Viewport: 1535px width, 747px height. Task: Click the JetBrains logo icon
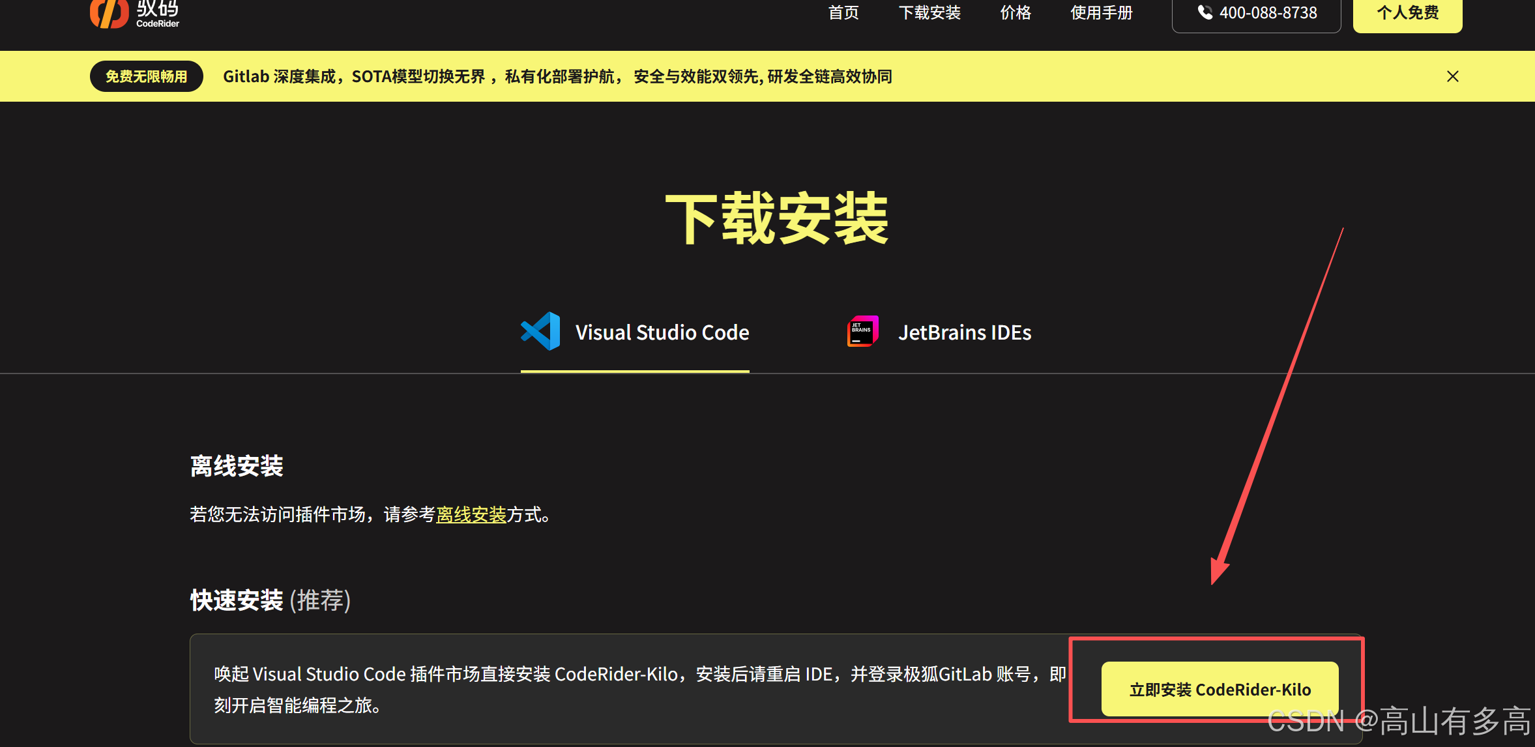point(862,331)
